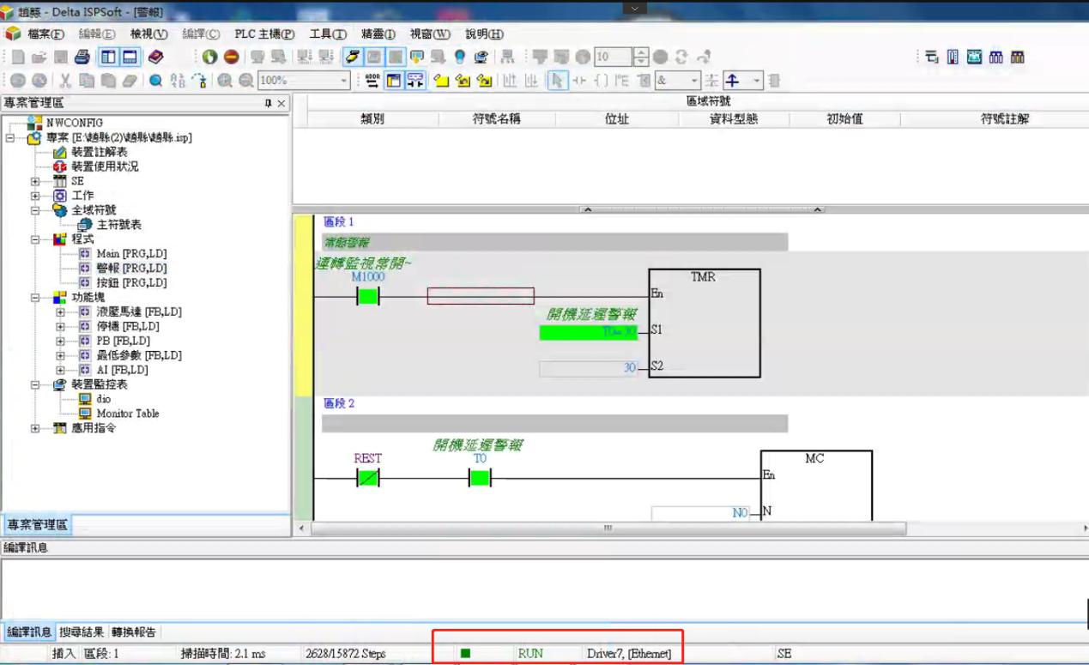Open the 100% zoom level dropdown

[345, 81]
